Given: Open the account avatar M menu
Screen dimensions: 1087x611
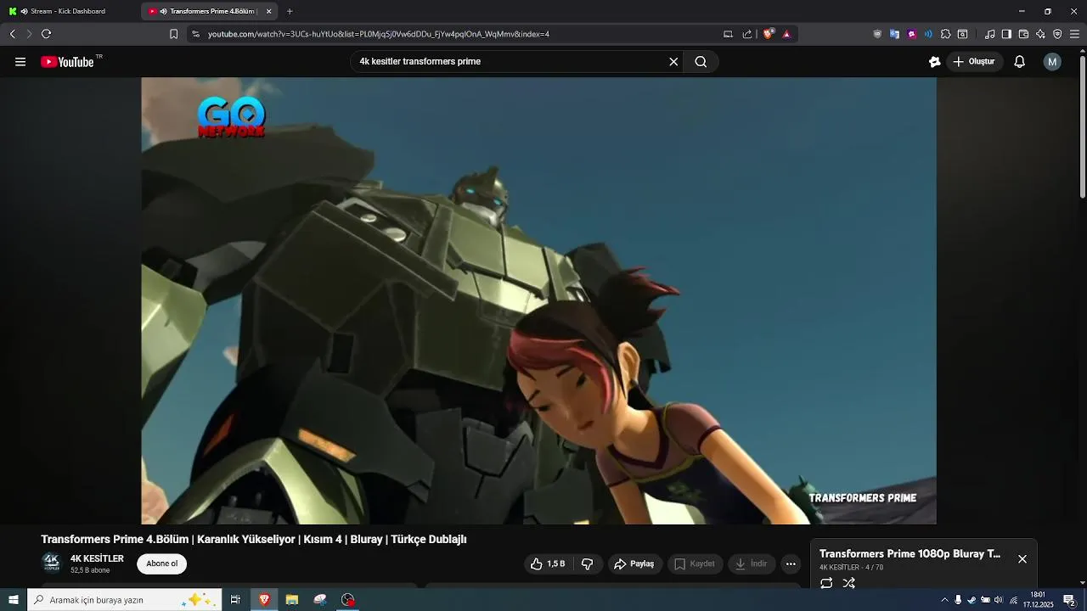Looking at the screenshot, I should pos(1052,62).
